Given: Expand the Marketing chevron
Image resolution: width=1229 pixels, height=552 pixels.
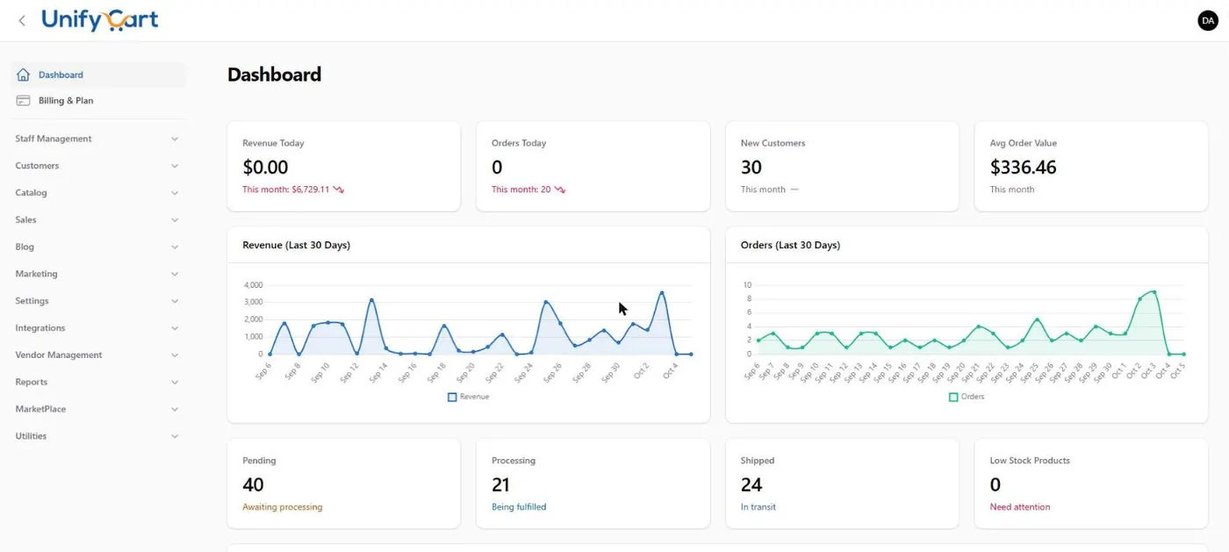Looking at the screenshot, I should (x=175, y=274).
